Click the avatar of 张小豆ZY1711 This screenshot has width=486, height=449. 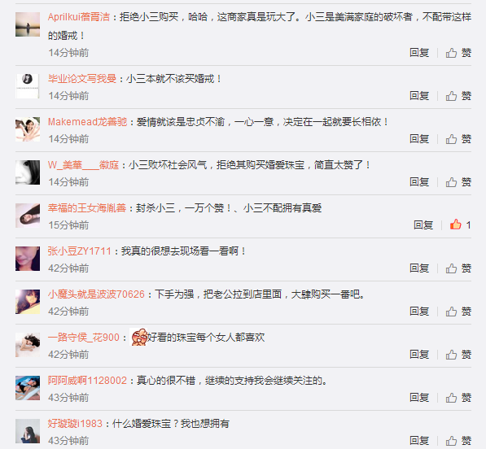click(28, 259)
